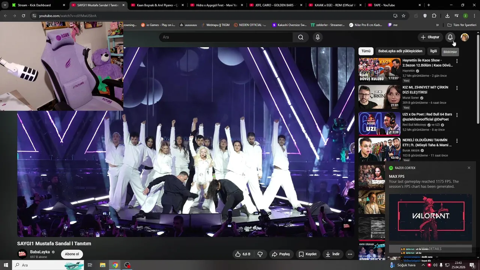Open tab search dropdown arrow
Image resolution: width=480 pixels, height=270 pixels.
[5, 5]
